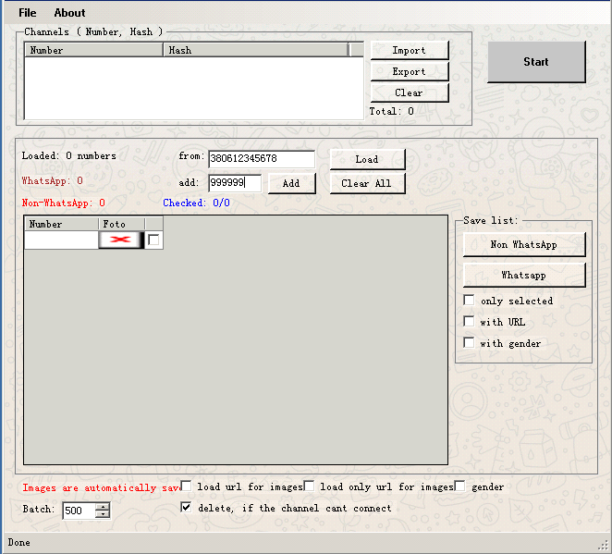
Task: Click the Export channels button
Action: coord(410,72)
